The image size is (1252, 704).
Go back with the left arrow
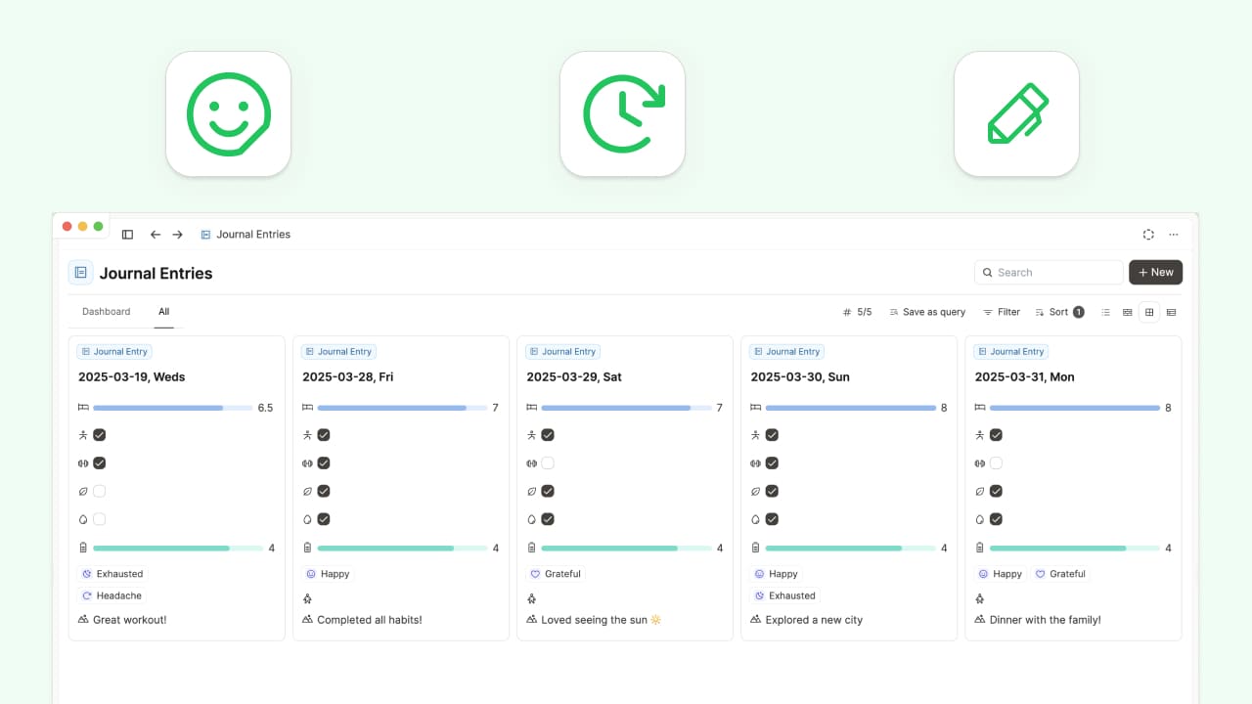pyautogui.click(x=155, y=235)
